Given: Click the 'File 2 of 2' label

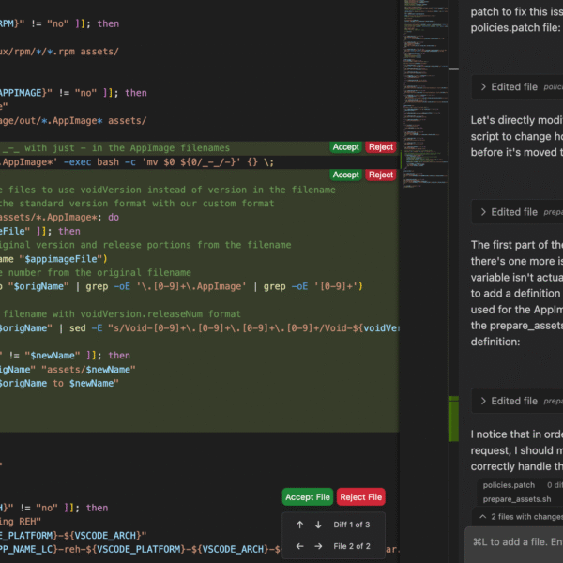Looking at the screenshot, I should (351, 546).
